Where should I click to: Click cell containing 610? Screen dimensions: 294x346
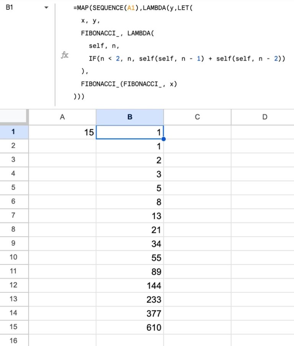(130, 327)
